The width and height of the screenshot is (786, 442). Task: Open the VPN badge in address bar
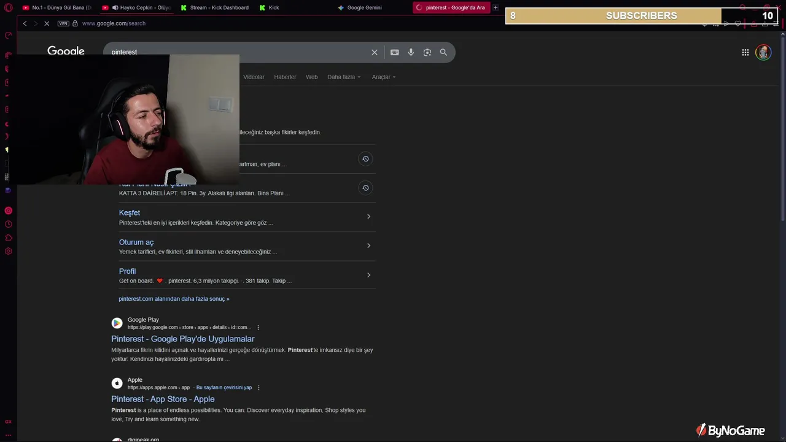click(63, 23)
